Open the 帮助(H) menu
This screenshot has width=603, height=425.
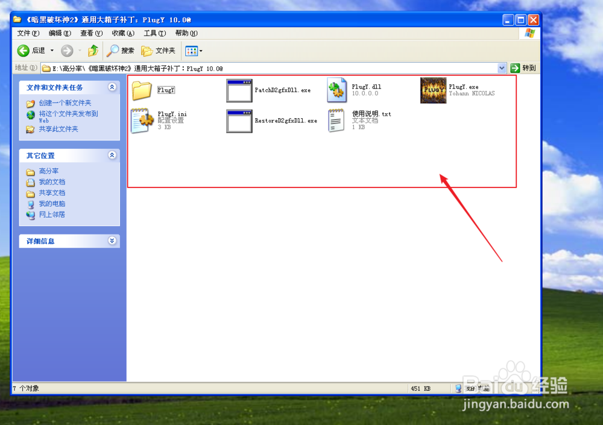[x=186, y=33]
